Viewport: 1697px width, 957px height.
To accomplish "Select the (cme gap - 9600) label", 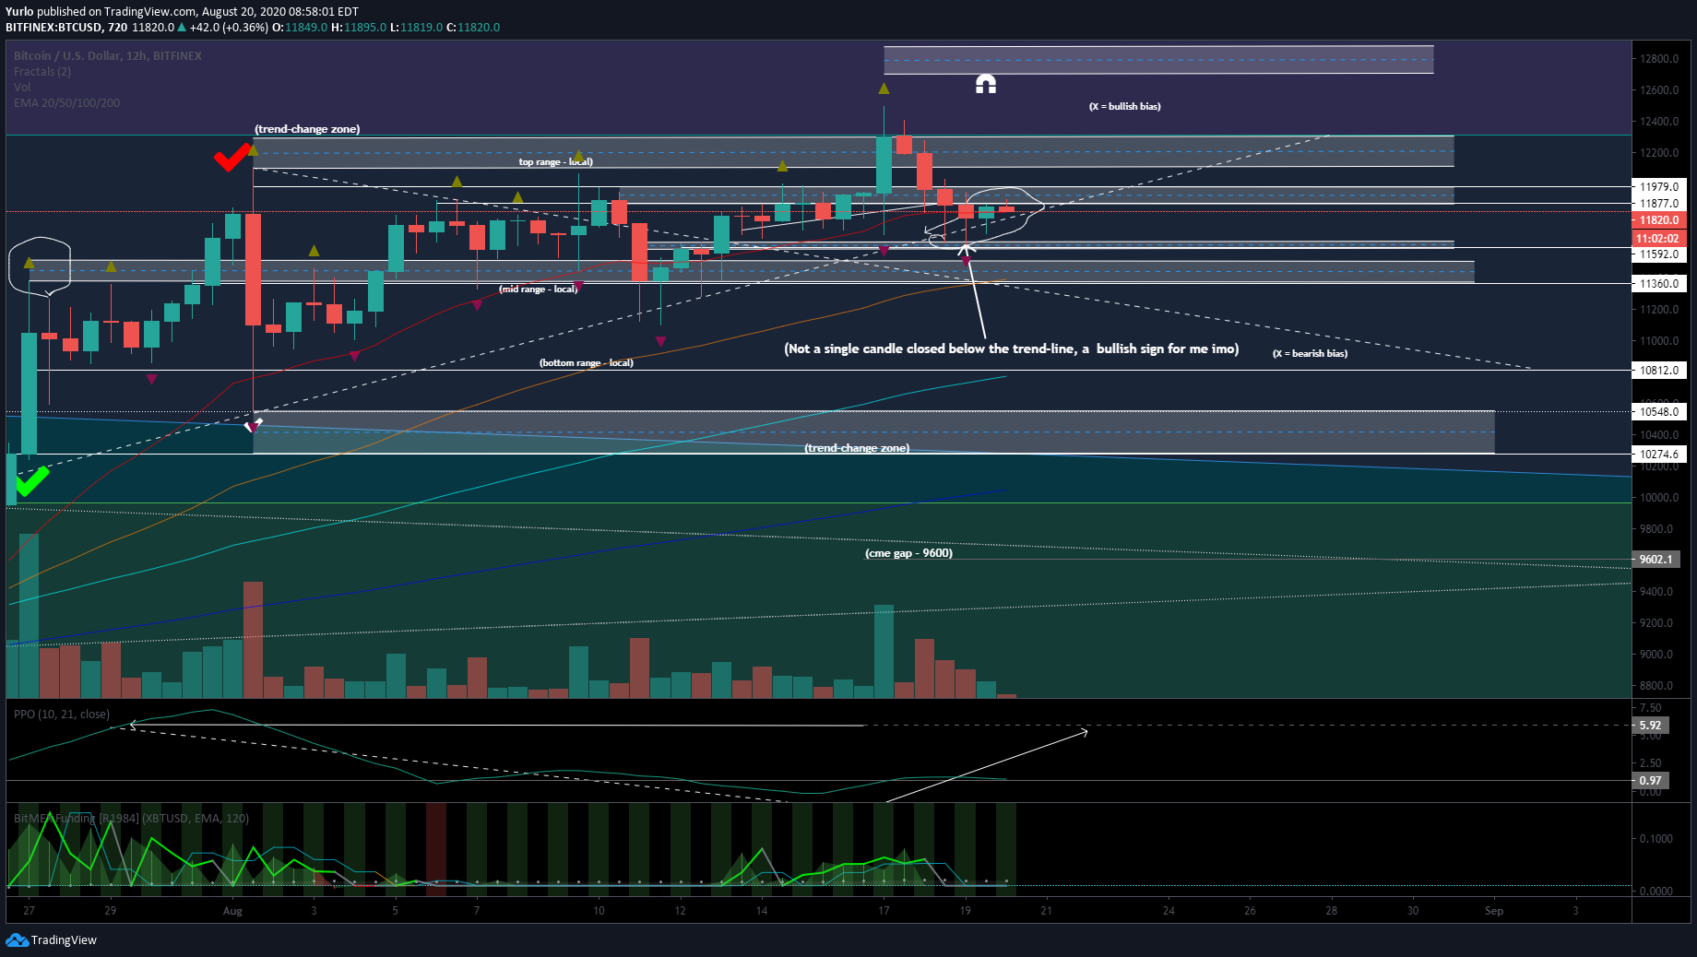I will coord(908,553).
